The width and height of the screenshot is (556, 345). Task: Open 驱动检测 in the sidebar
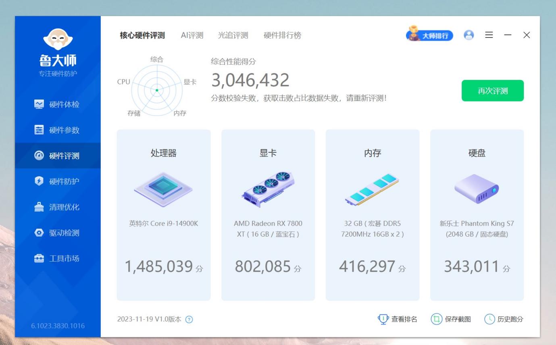[x=58, y=233]
